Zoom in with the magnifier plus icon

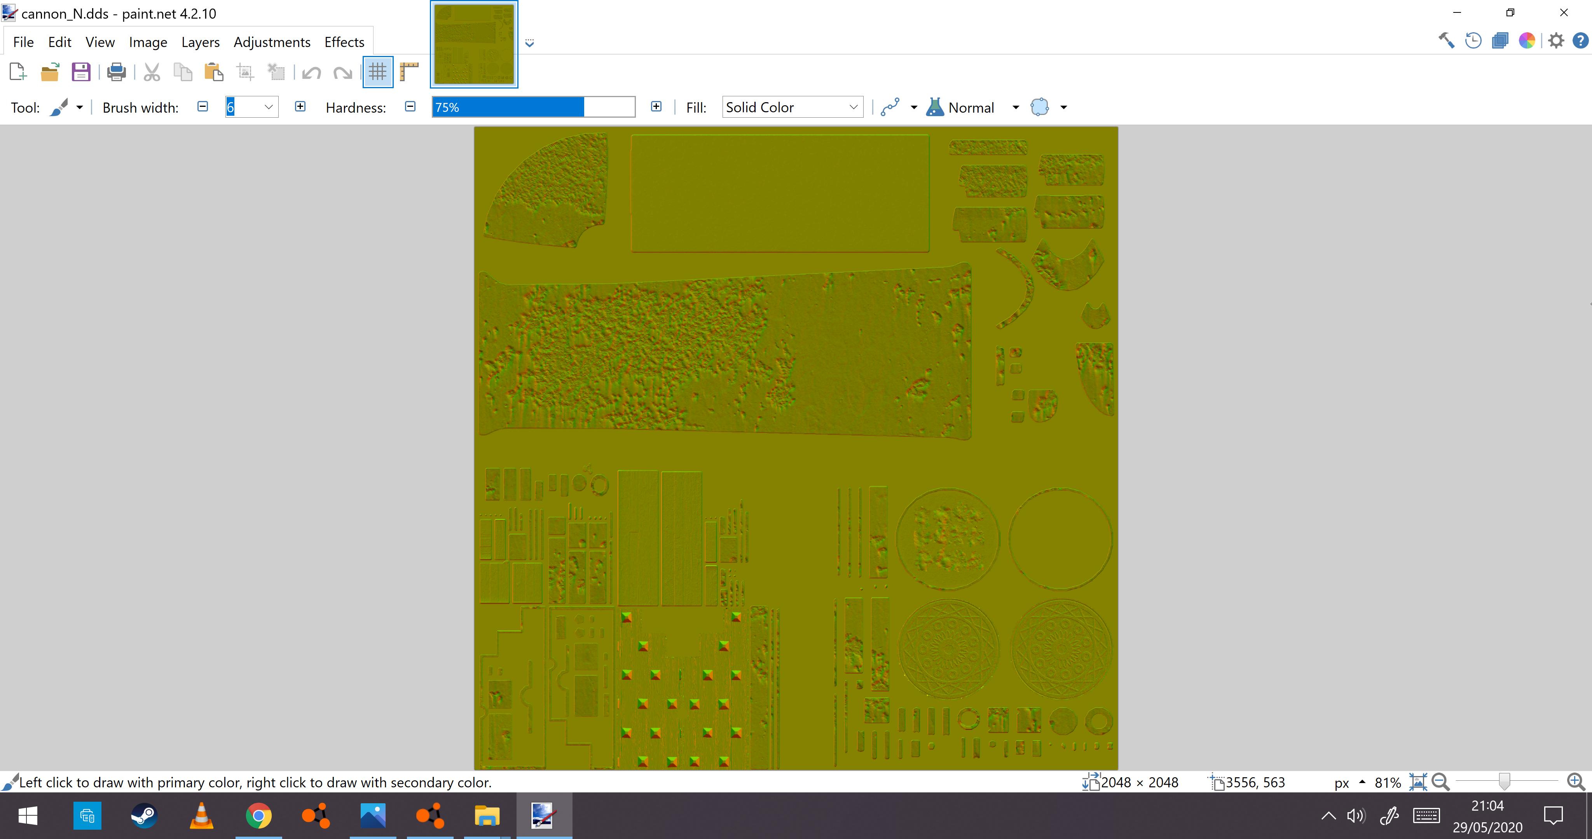click(x=1576, y=782)
